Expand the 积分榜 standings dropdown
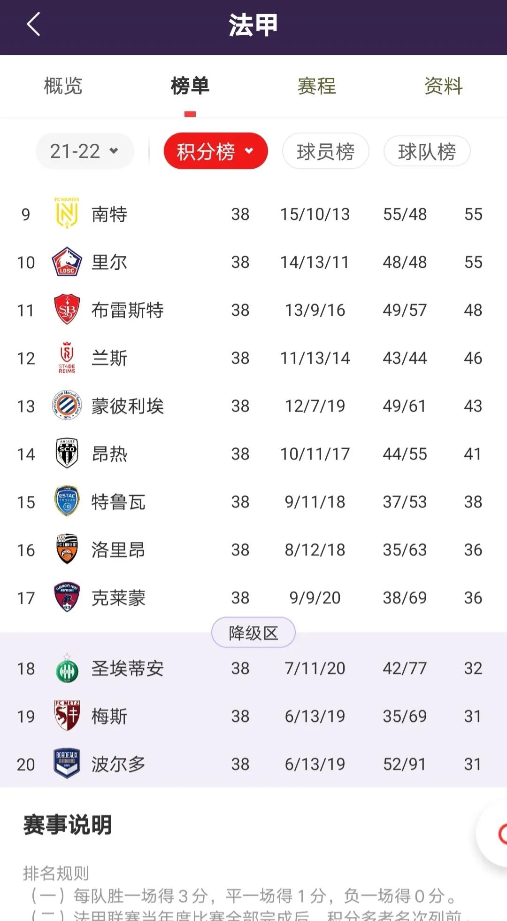The image size is (507, 921). (x=215, y=151)
